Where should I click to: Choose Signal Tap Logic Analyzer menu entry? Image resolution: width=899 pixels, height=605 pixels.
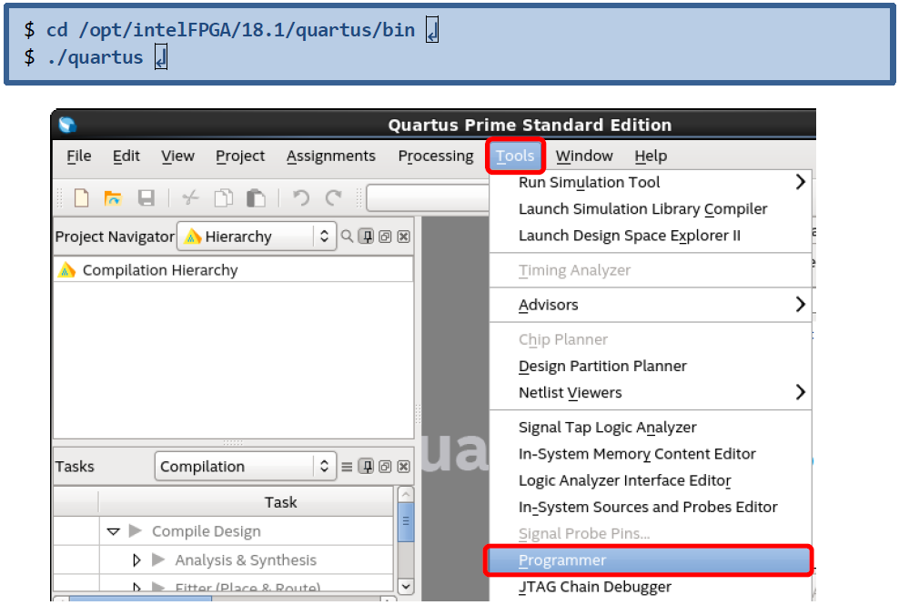(x=607, y=428)
